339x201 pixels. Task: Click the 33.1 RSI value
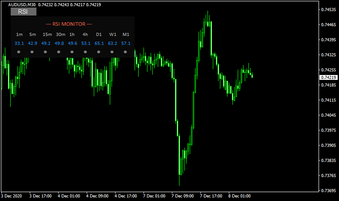19,43
